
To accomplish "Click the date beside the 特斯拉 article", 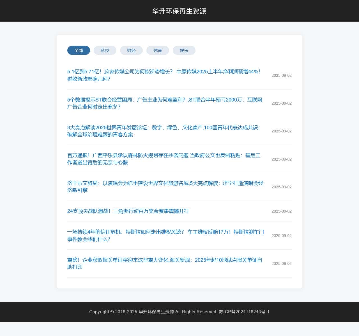I will (x=281, y=236).
